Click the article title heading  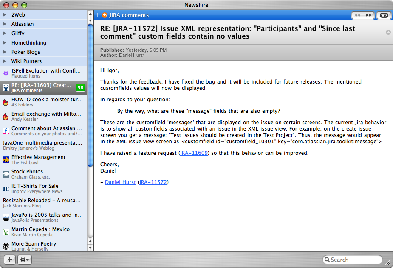(x=228, y=32)
